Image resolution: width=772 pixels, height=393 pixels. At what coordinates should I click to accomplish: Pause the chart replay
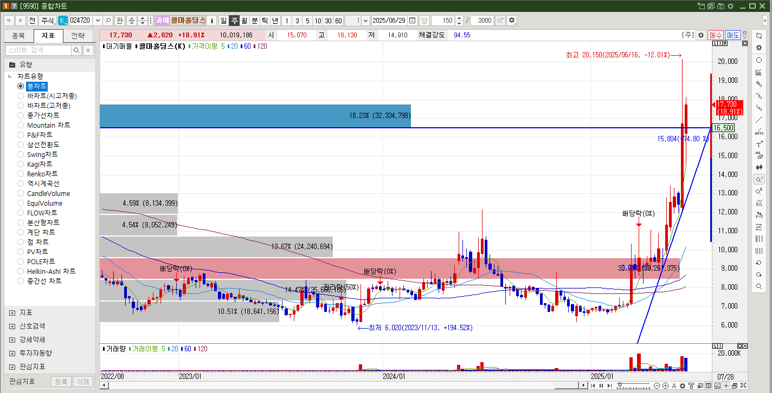pyautogui.click(x=601, y=385)
